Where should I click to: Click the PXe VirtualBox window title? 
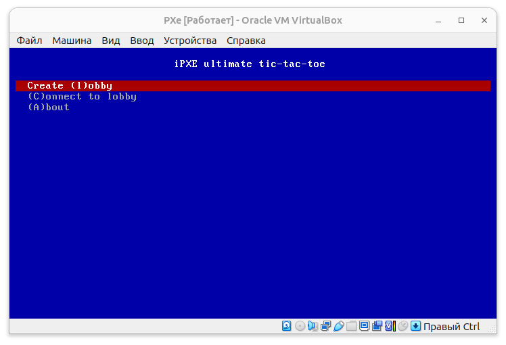(253, 20)
